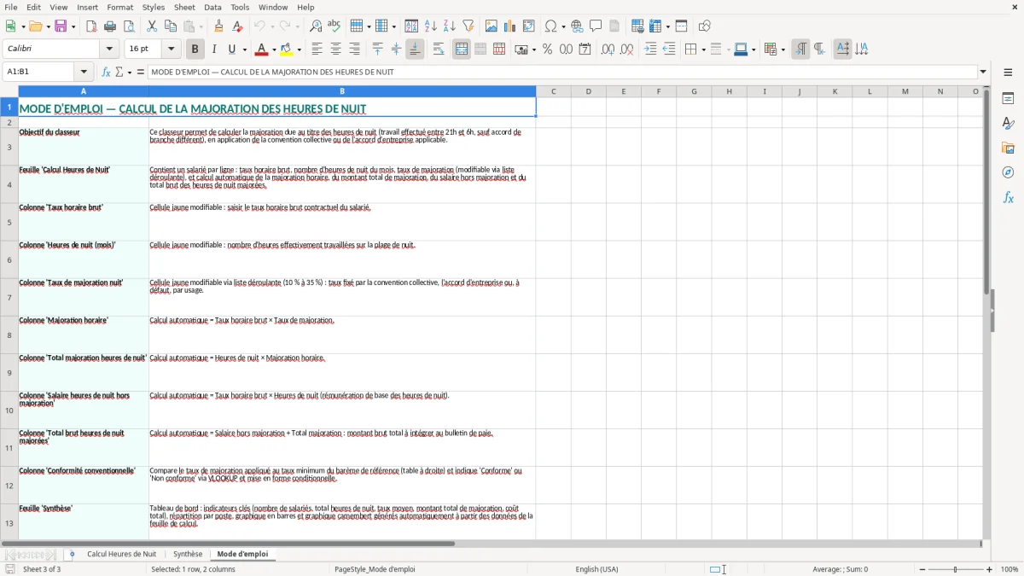Click the Cut scissors icon

[x=152, y=26]
